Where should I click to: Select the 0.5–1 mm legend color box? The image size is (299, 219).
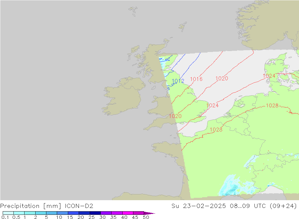[x=19, y=213]
